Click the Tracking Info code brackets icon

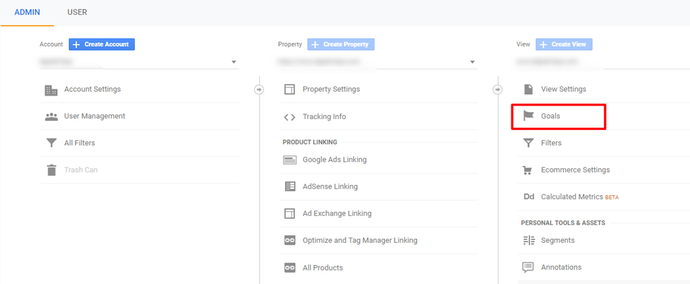pyautogui.click(x=290, y=117)
